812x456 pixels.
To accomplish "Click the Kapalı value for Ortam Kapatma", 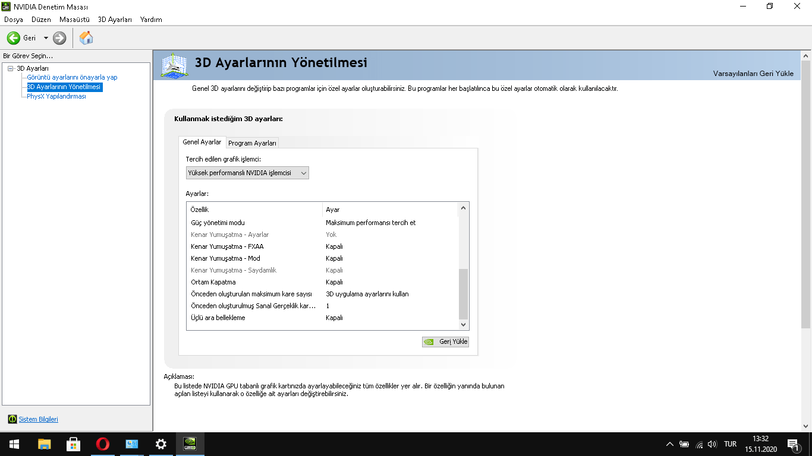I will coord(334,282).
